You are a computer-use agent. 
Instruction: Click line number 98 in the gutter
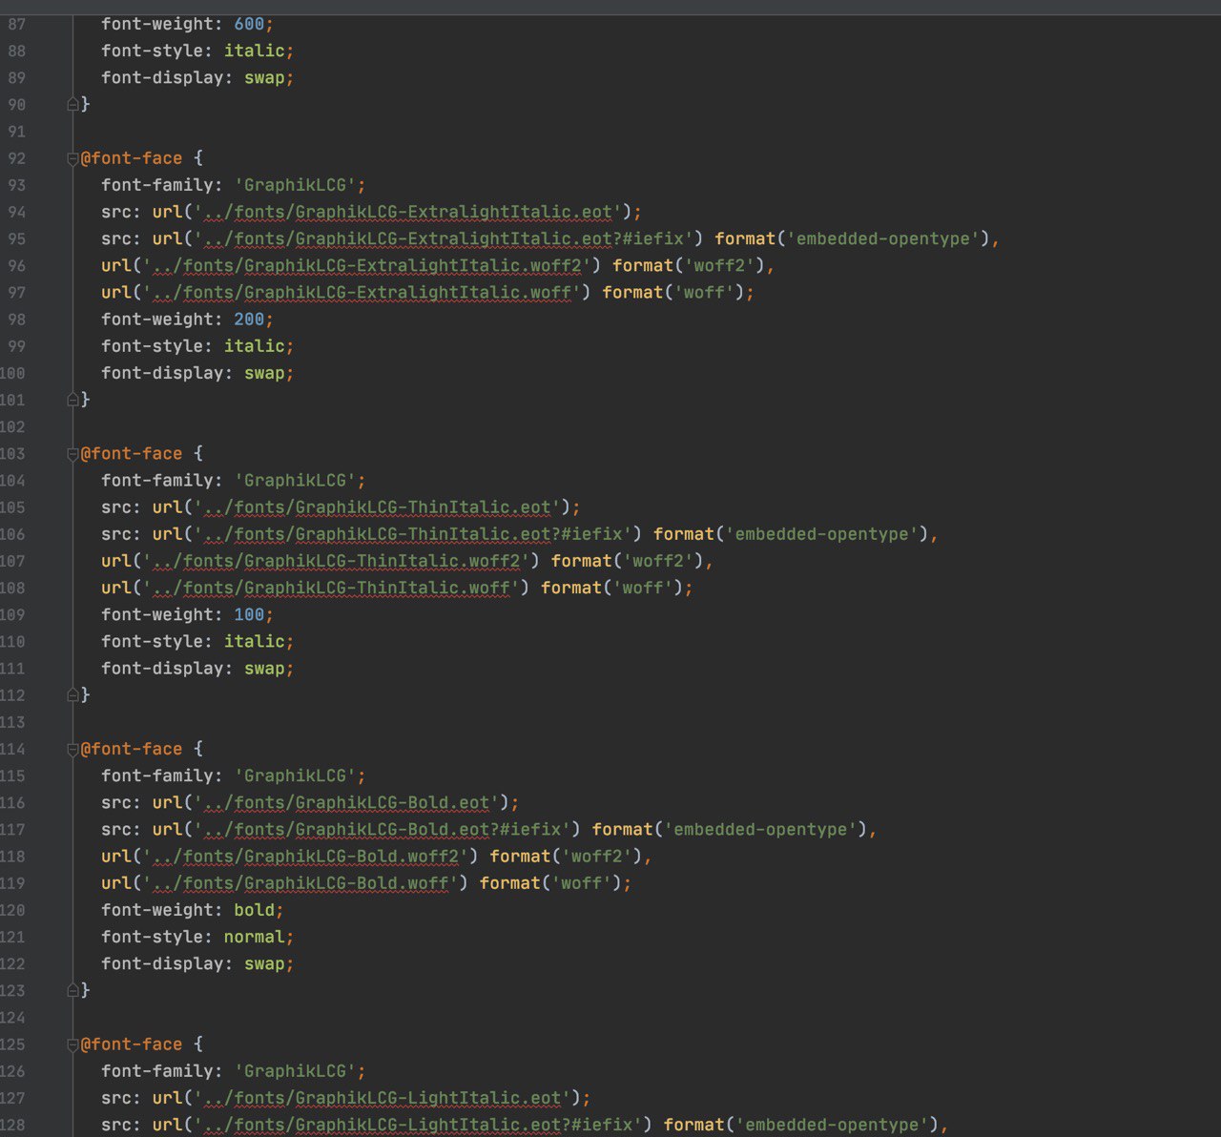16,320
